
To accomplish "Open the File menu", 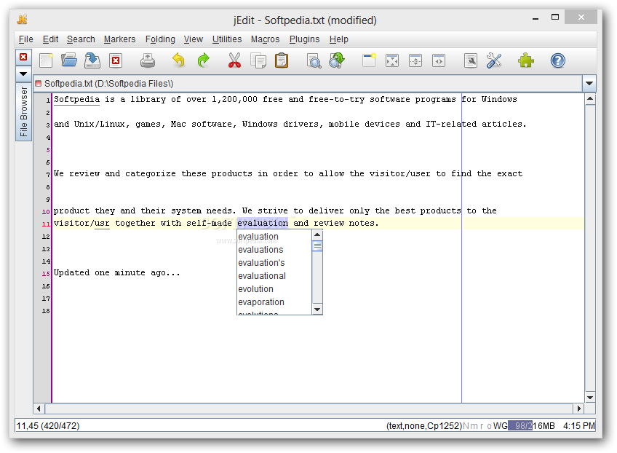I will (26, 39).
